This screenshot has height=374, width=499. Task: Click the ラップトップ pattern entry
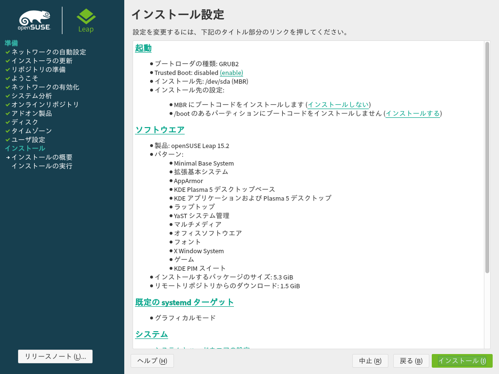click(194, 207)
